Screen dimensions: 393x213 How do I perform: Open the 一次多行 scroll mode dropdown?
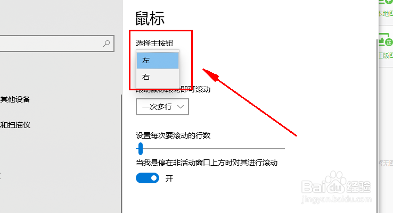tap(162, 107)
